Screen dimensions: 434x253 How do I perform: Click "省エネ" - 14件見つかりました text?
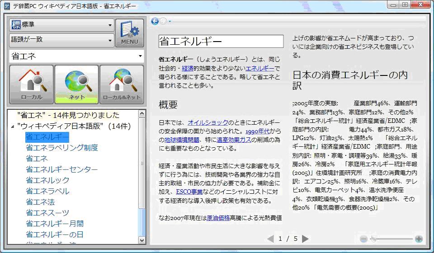pos(68,115)
